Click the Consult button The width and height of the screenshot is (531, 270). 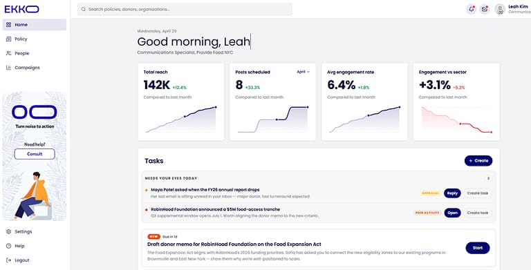tap(35, 154)
